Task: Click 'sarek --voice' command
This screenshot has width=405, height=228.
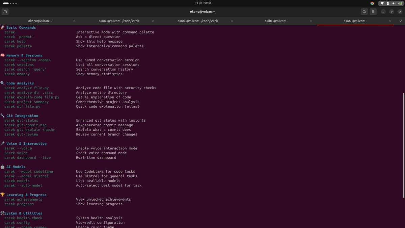Action: (18, 148)
